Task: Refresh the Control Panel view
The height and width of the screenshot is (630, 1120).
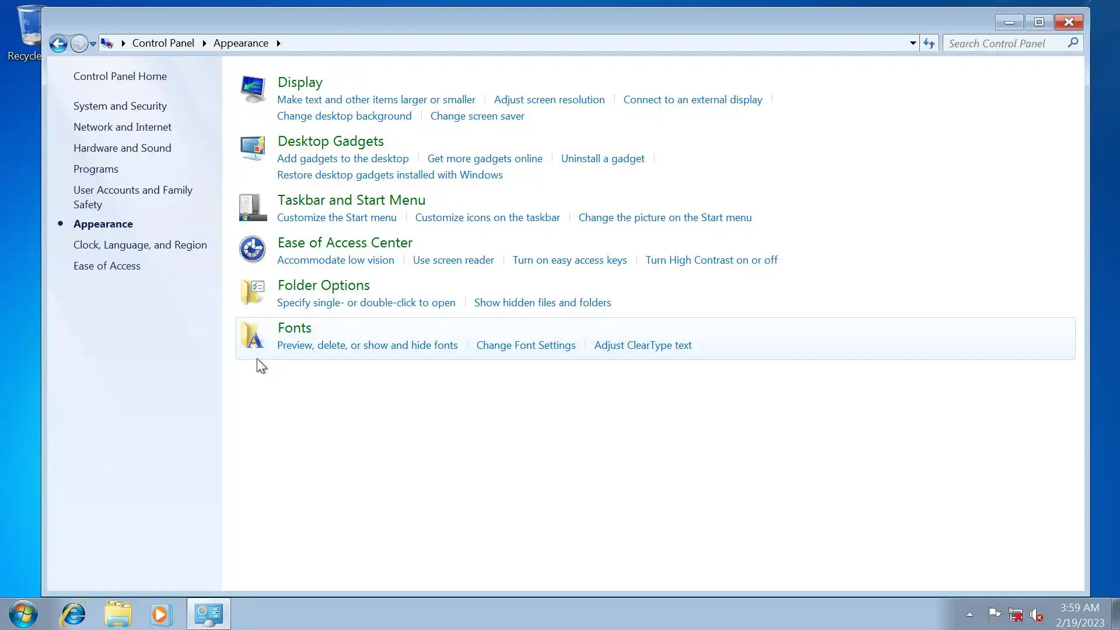Action: (x=929, y=43)
